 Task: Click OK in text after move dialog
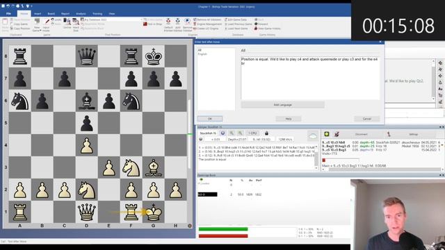click(210, 119)
